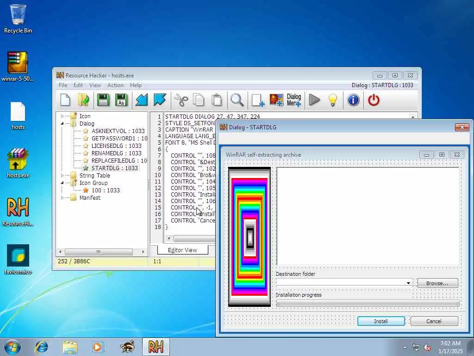Open Find with the magnifying glass icon
The width and height of the screenshot is (474, 356).
[237, 100]
